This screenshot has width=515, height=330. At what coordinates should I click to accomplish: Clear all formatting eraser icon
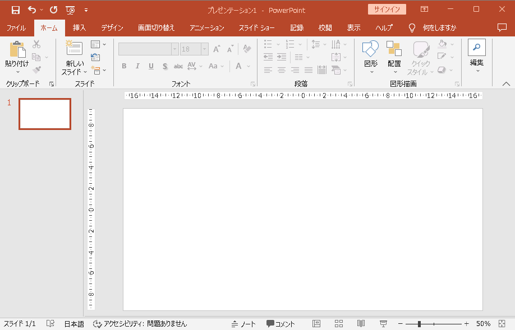click(x=247, y=49)
